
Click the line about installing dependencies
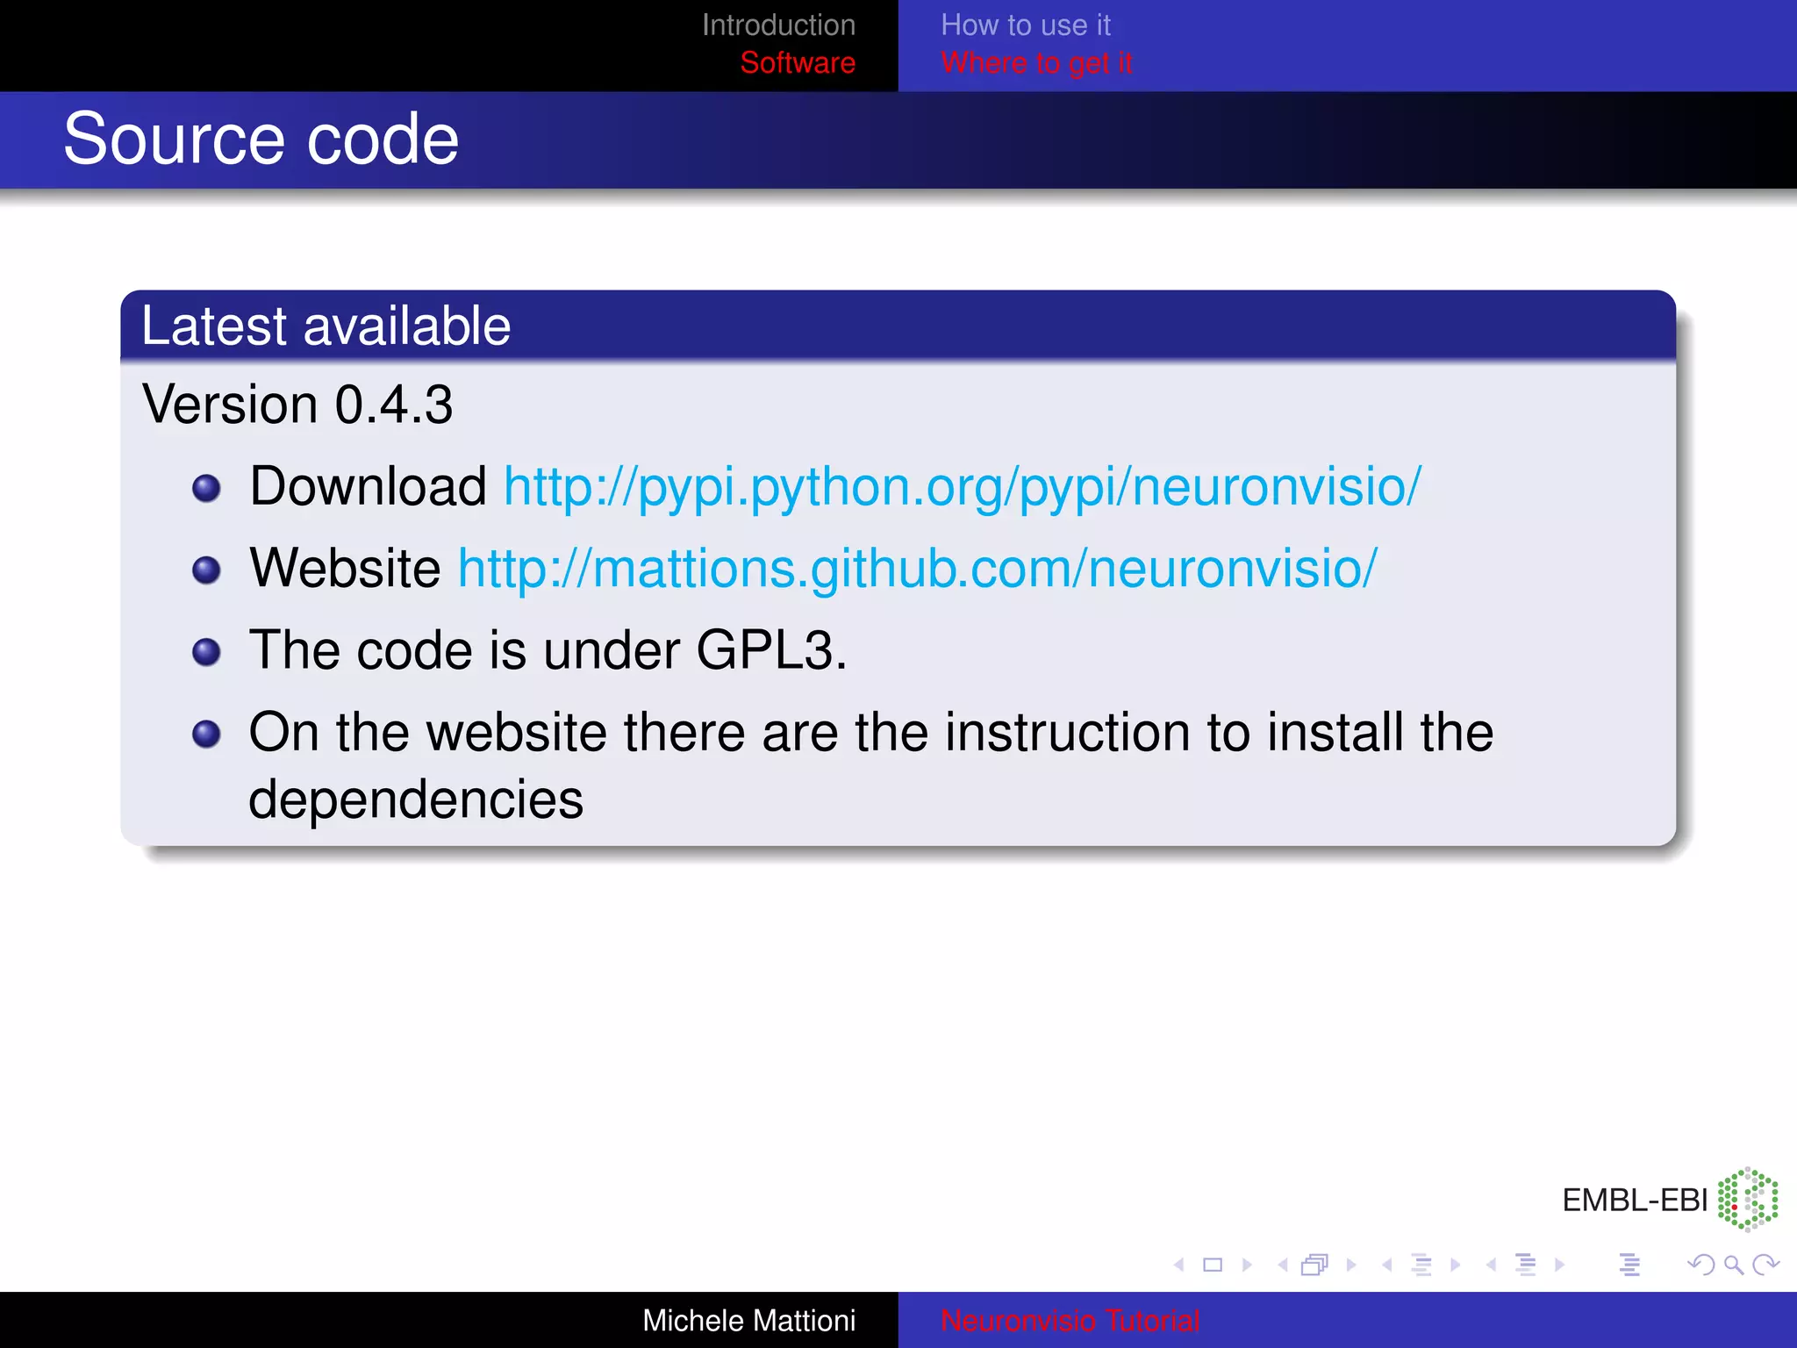tap(871, 765)
